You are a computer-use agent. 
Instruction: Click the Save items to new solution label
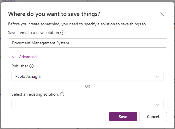(33, 33)
